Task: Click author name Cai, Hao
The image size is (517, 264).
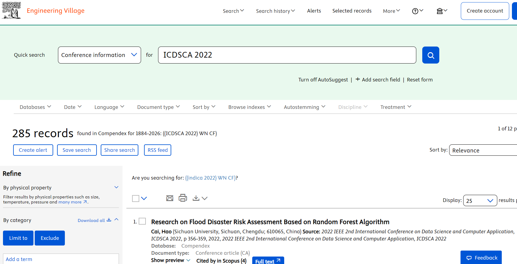Action: click(161, 231)
